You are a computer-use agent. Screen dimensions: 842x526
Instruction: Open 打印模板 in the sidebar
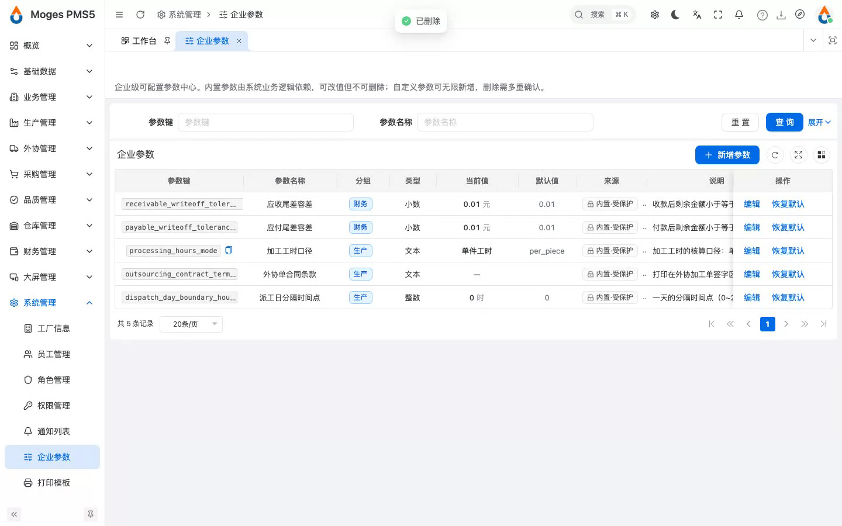[52, 483]
